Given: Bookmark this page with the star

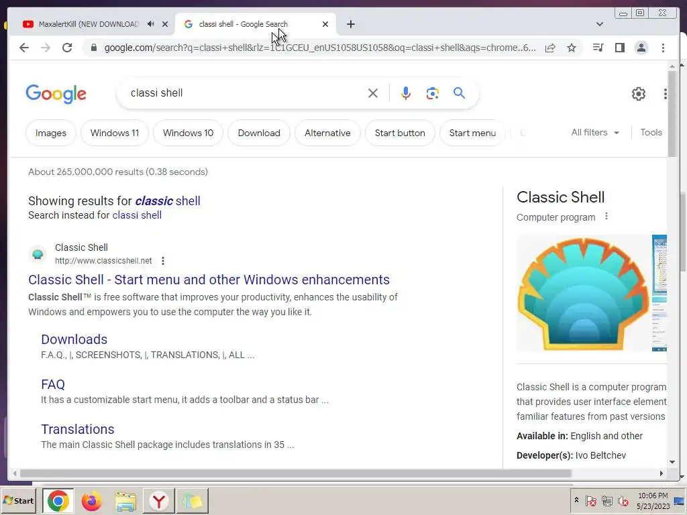Looking at the screenshot, I should (x=572, y=48).
